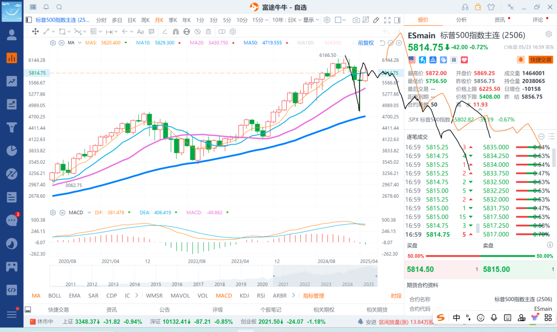Viewport: 557px width, 332px height.
Task: Close the MACD indicator panel
Action: pos(62,213)
